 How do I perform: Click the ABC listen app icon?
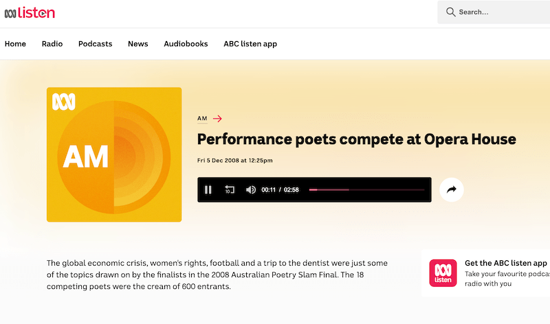click(x=443, y=273)
